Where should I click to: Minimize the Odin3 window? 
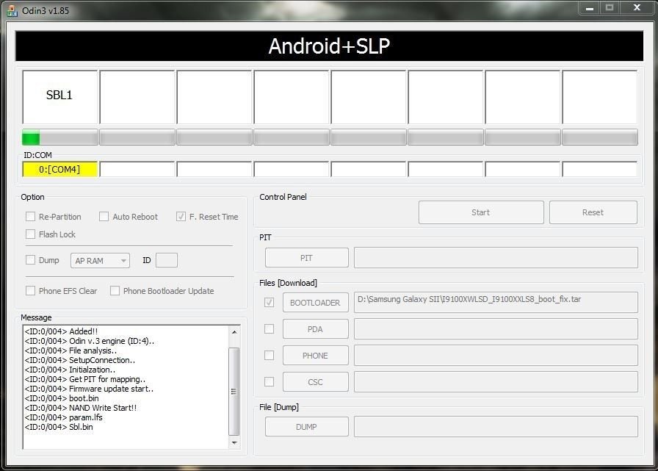(x=590, y=8)
